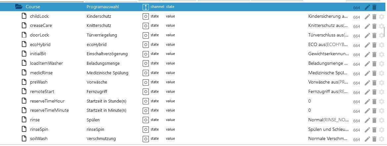Click pencil icon for remoteStart row
Image resolution: width=387 pixels, height=146 pixels.
[x=367, y=92]
